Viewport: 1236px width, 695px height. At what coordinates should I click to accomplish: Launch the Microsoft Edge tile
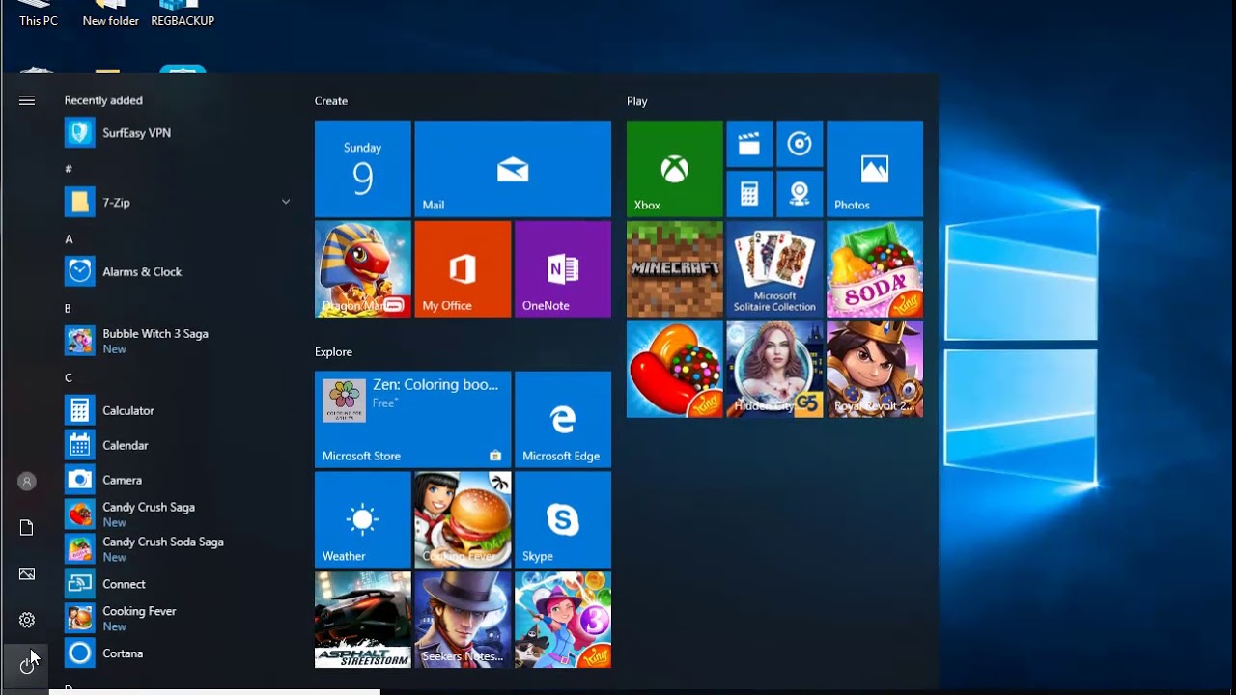(x=563, y=420)
